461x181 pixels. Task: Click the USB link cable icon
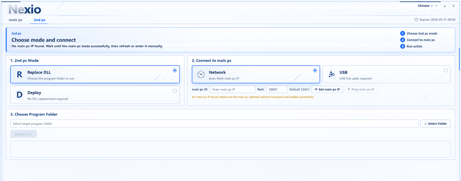coord(331,75)
